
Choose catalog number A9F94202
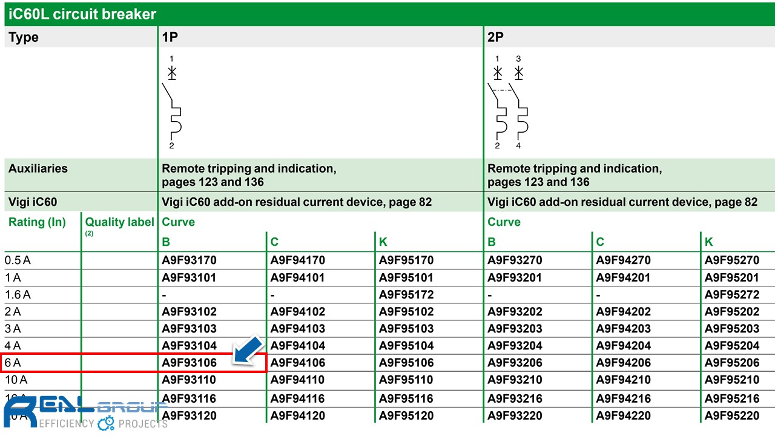click(624, 311)
